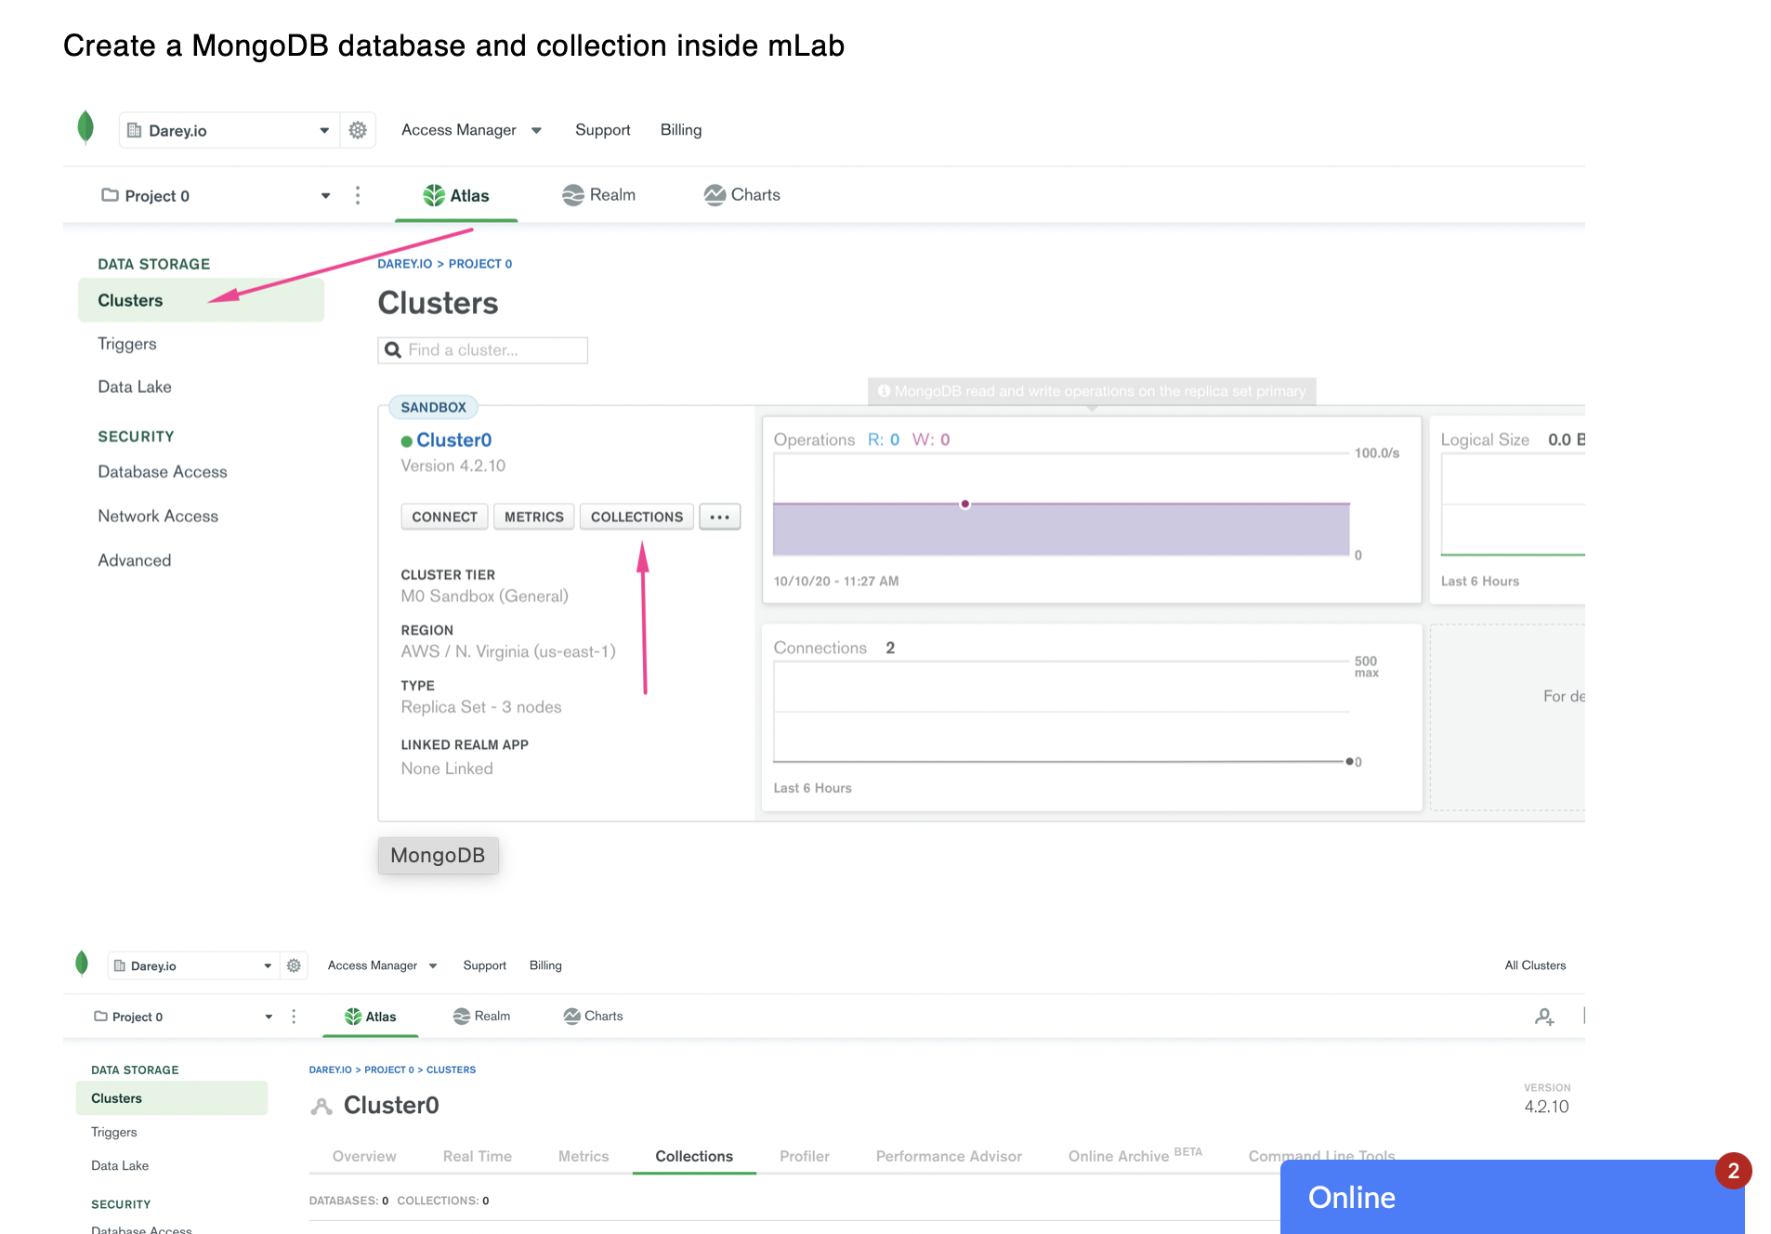Click the METRICS button for Cluster0
The image size is (1771, 1234).
click(534, 517)
